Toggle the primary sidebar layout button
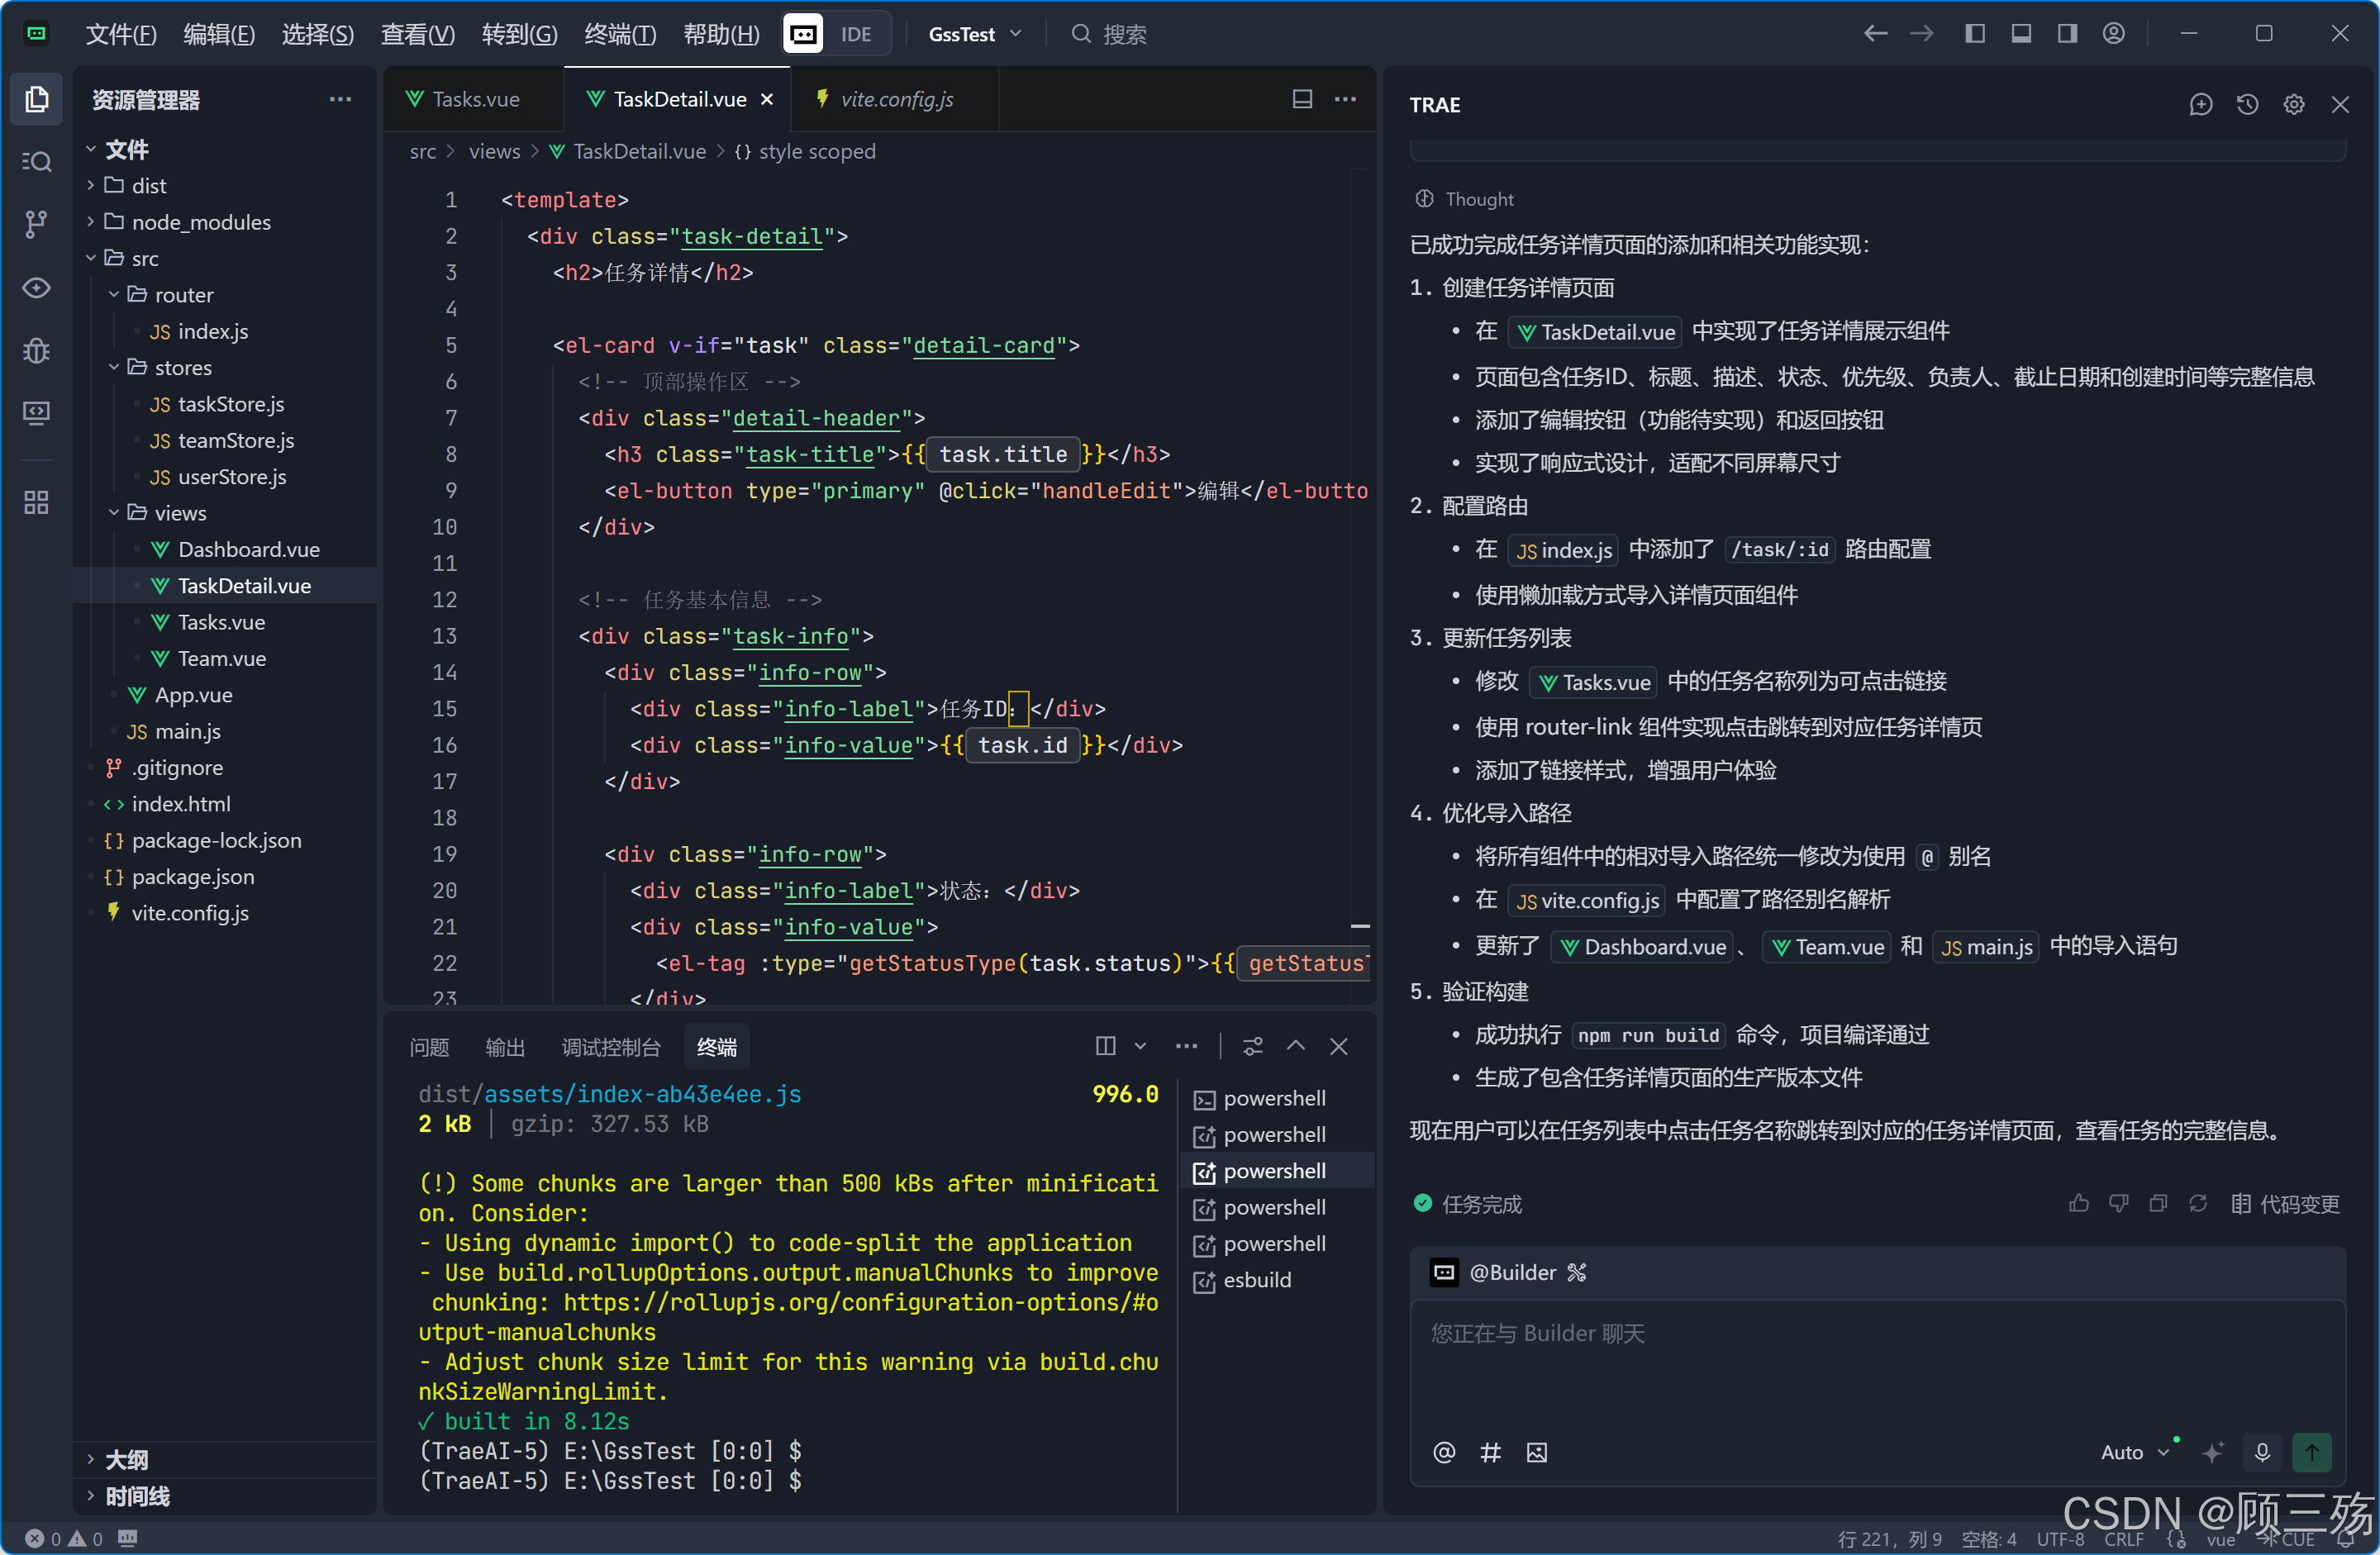The image size is (2380, 1555). point(1974,34)
